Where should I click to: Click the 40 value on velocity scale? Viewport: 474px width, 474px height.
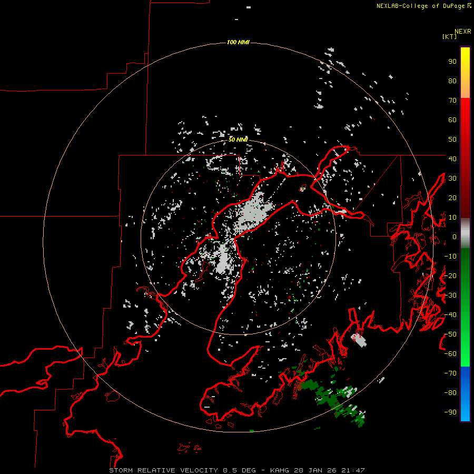(x=452, y=159)
